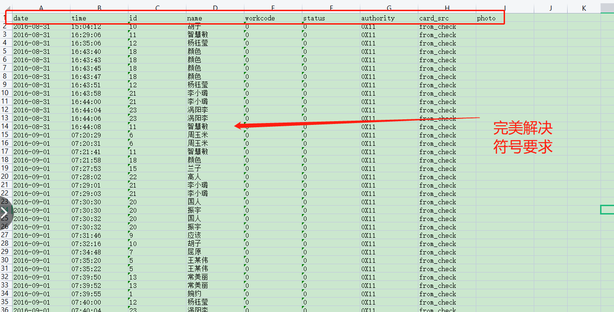
Task: Select name cell 应该
Action: [x=215, y=235]
